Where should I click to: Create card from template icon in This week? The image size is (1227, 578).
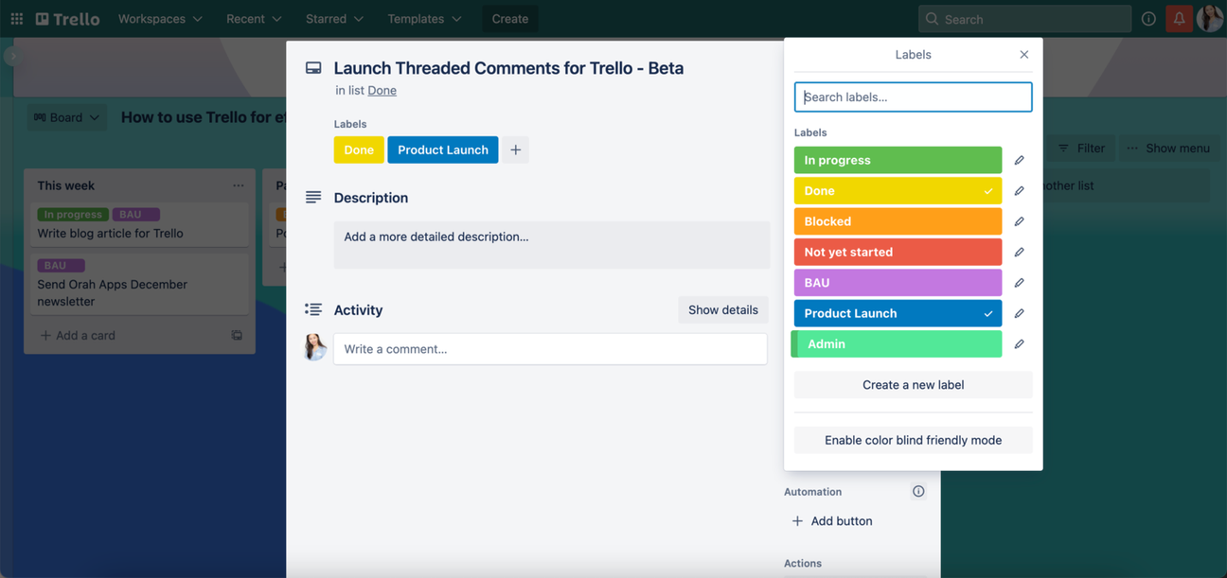pyautogui.click(x=237, y=336)
